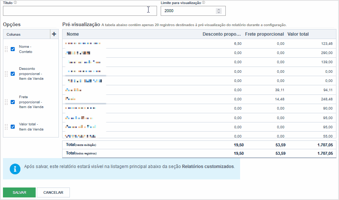
Task: Click the Nome - Contato column label
Action: (25, 49)
